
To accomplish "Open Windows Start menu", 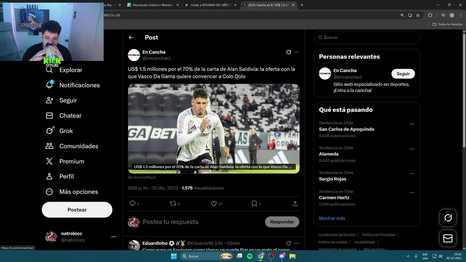I will click(174, 256).
